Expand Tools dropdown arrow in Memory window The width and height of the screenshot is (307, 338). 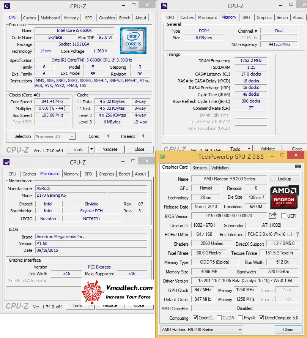[x=249, y=148]
